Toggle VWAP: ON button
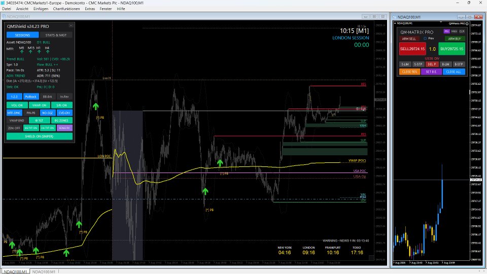Image resolution: width=487 pixels, height=274 pixels. tap(40, 106)
